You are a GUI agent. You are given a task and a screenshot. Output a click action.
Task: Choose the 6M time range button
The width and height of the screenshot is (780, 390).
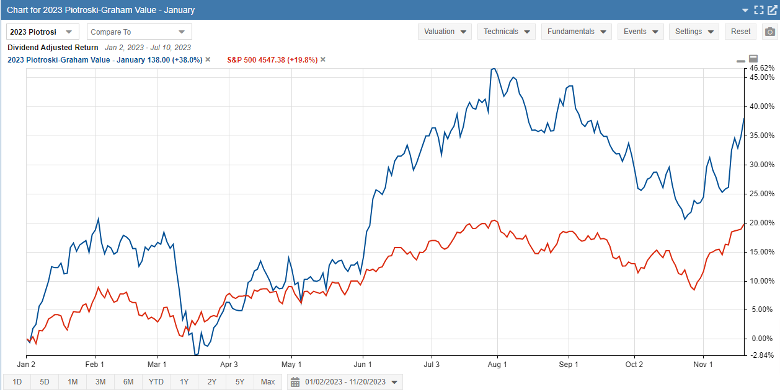point(128,382)
